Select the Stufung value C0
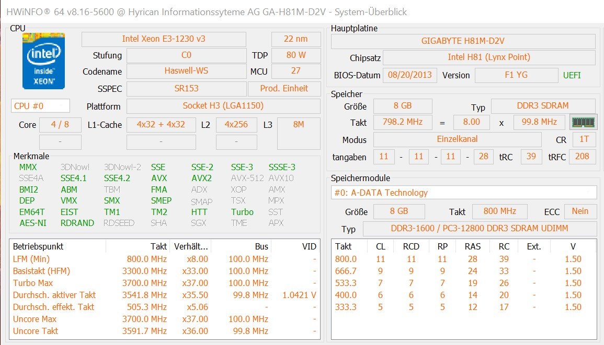 coord(187,55)
